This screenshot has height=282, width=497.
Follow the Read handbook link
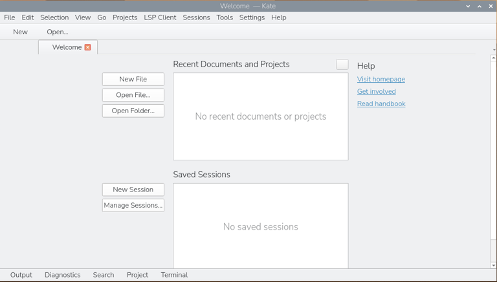(x=381, y=103)
